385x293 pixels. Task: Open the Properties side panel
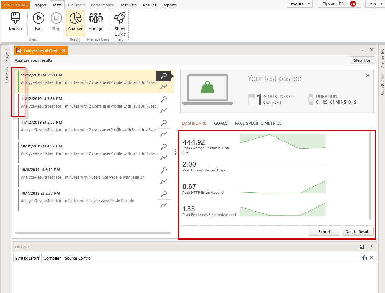pyautogui.click(x=382, y=58)
